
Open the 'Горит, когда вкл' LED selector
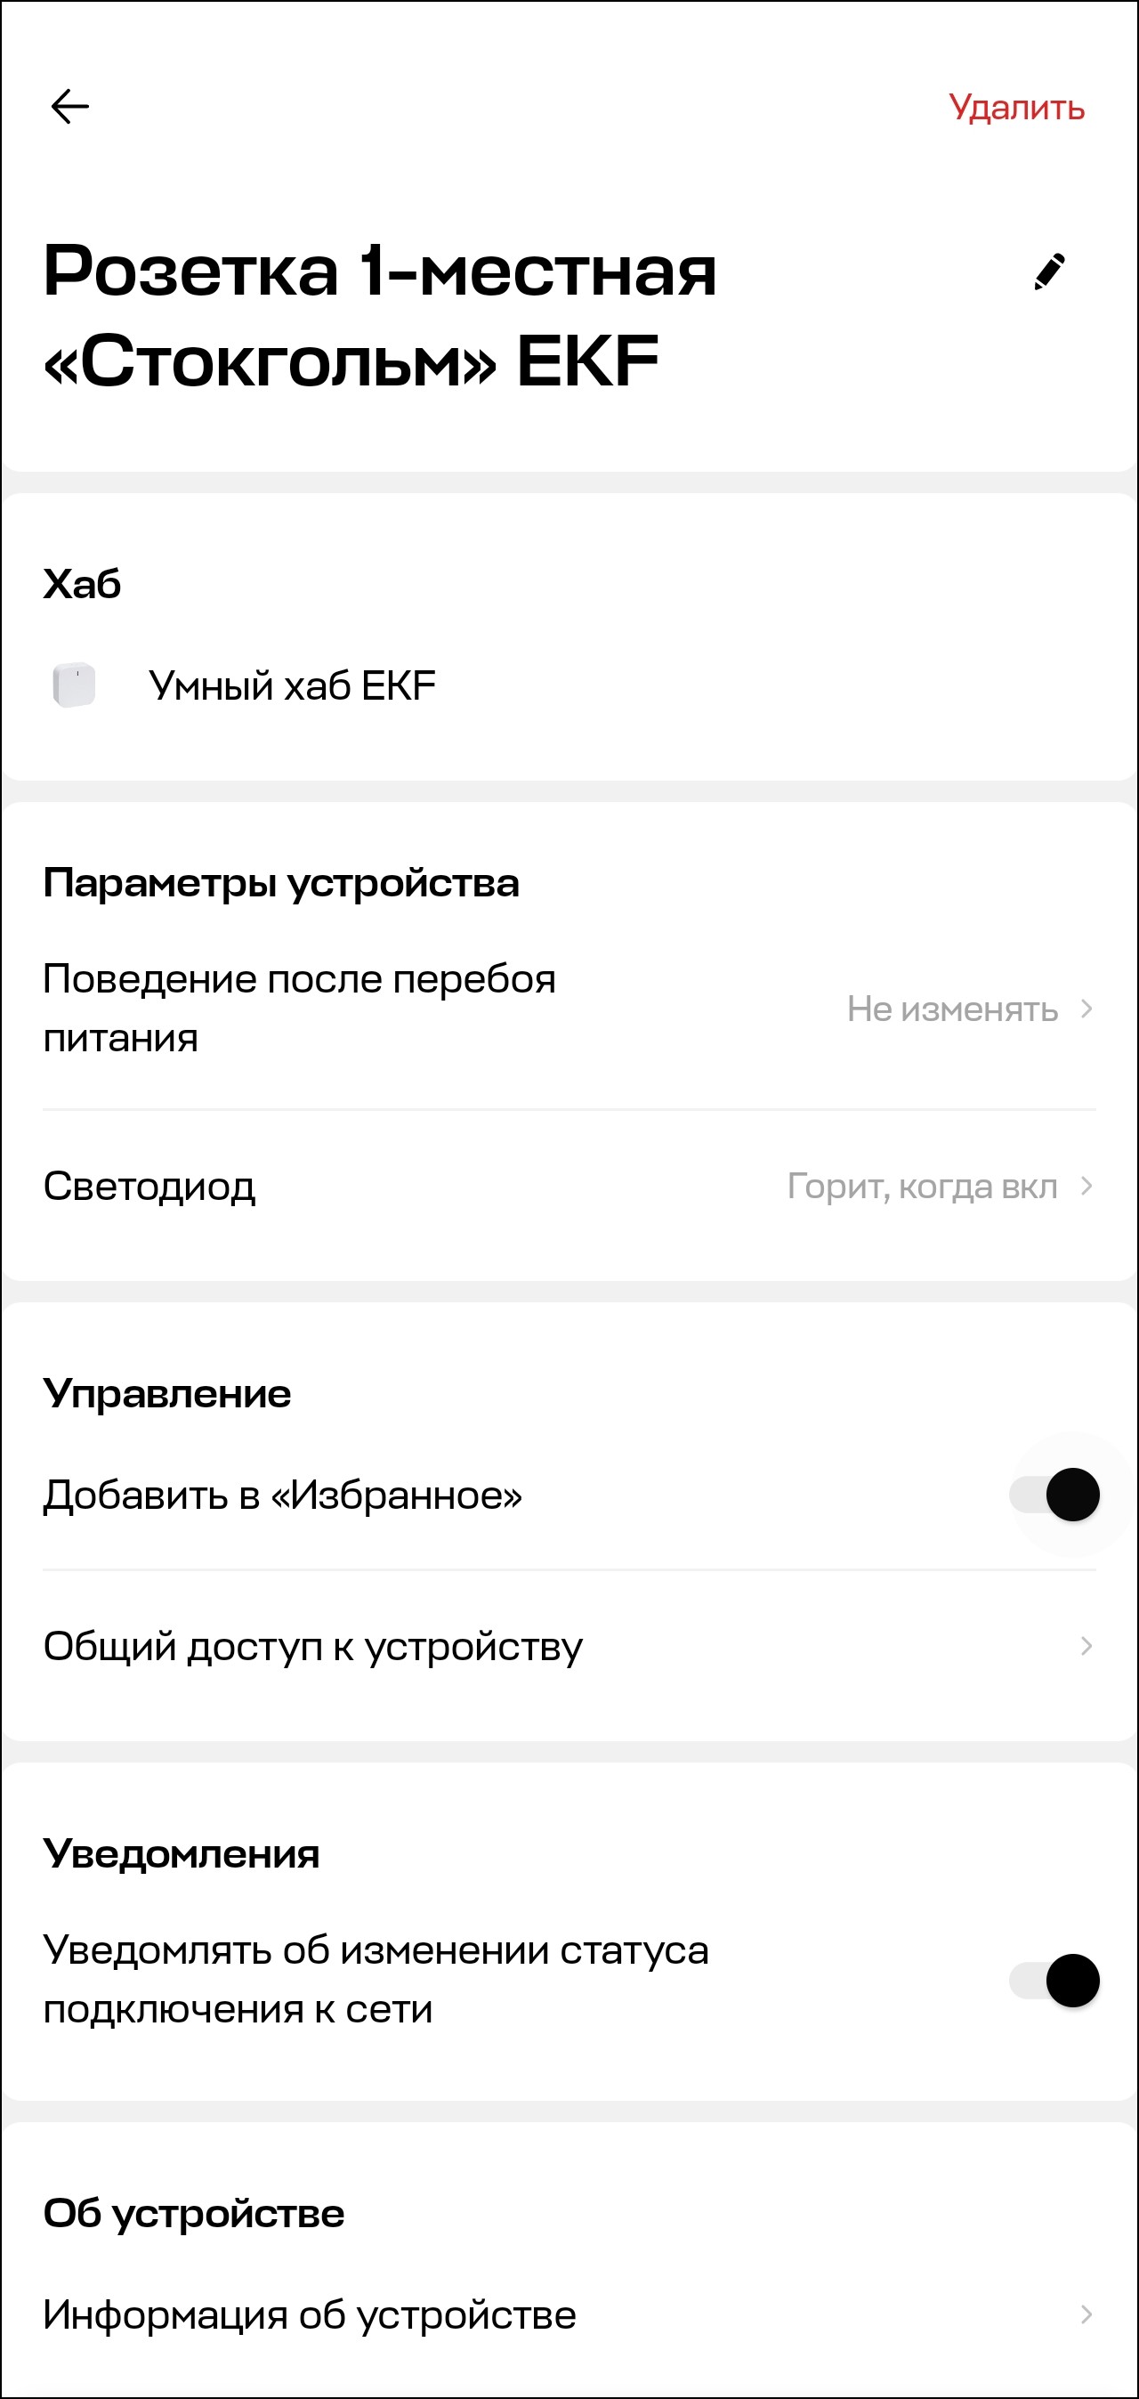click(922, 1186)
